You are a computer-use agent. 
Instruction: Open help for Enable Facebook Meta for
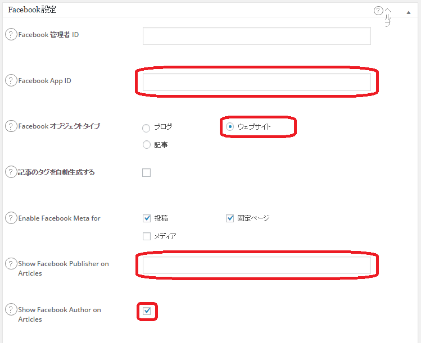point(11,218)
